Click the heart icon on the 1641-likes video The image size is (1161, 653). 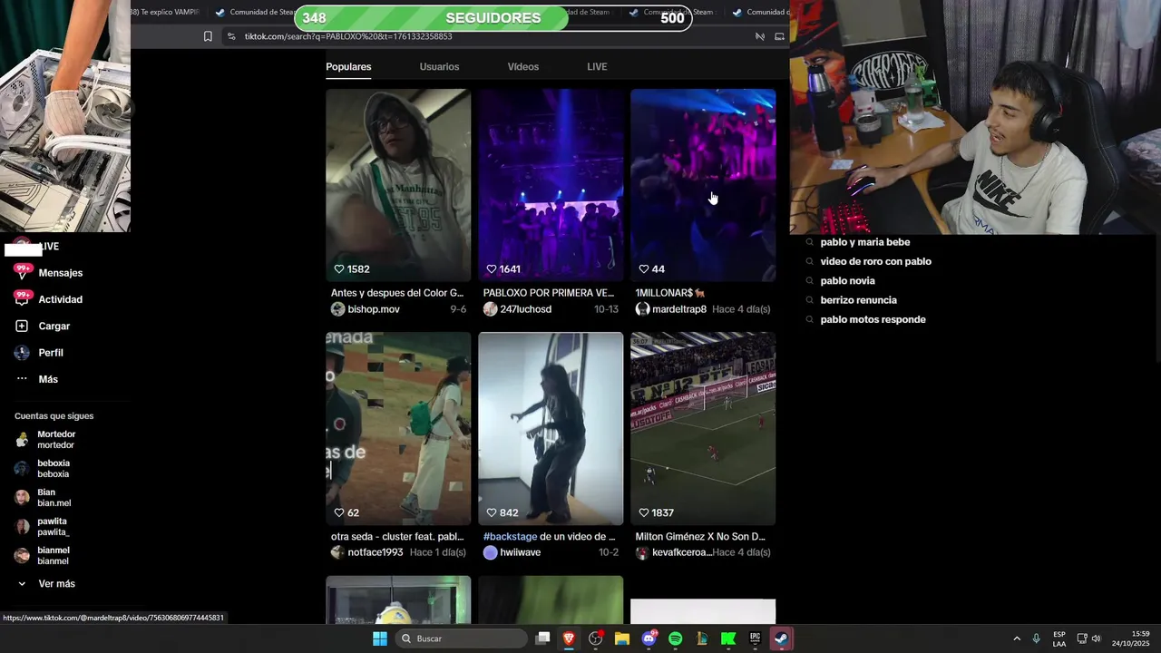point(492,269)
